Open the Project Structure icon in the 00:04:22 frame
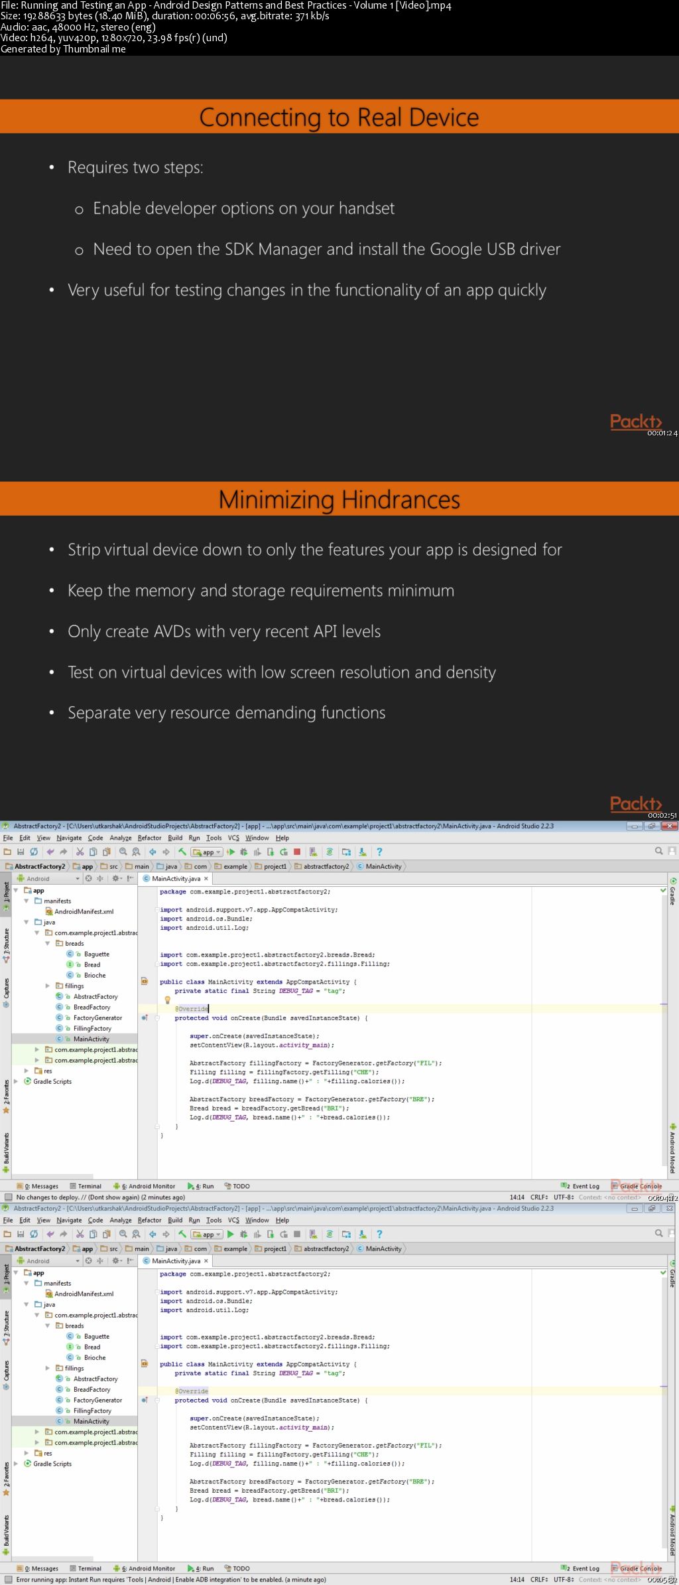This screenshot has width=679, height=1585. (346, 852)
